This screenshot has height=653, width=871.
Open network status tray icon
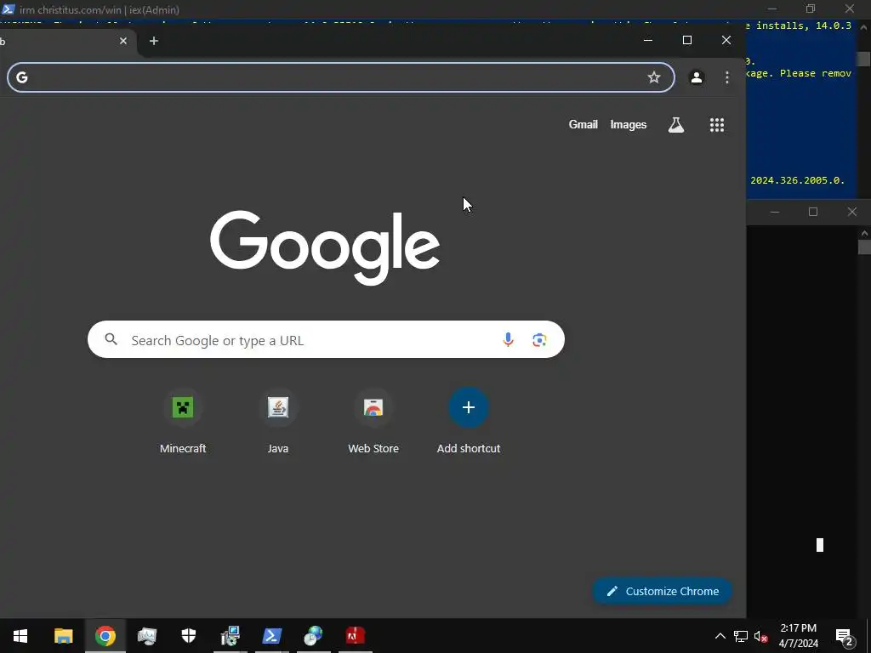(741, 636)
